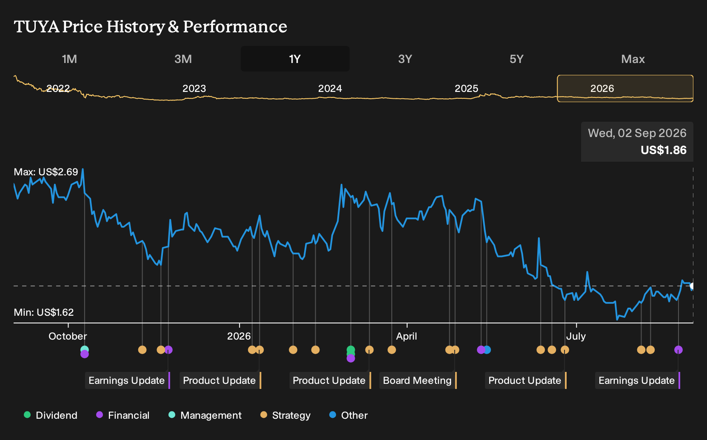Click the green Dividend event marker
Viewport: 707px width, 440px height.
[351, 350]
